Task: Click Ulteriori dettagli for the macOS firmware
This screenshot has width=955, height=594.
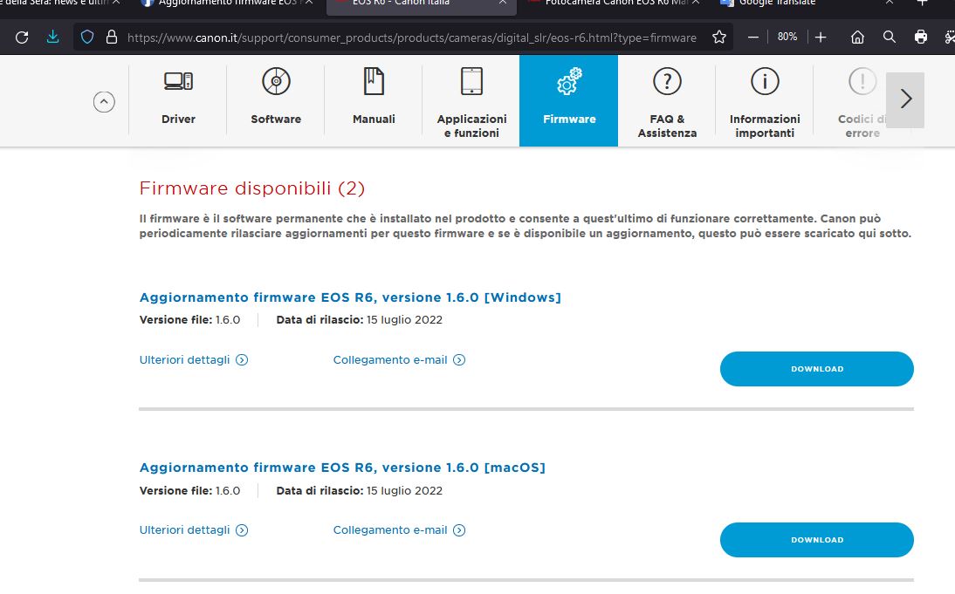Action: 194,530
